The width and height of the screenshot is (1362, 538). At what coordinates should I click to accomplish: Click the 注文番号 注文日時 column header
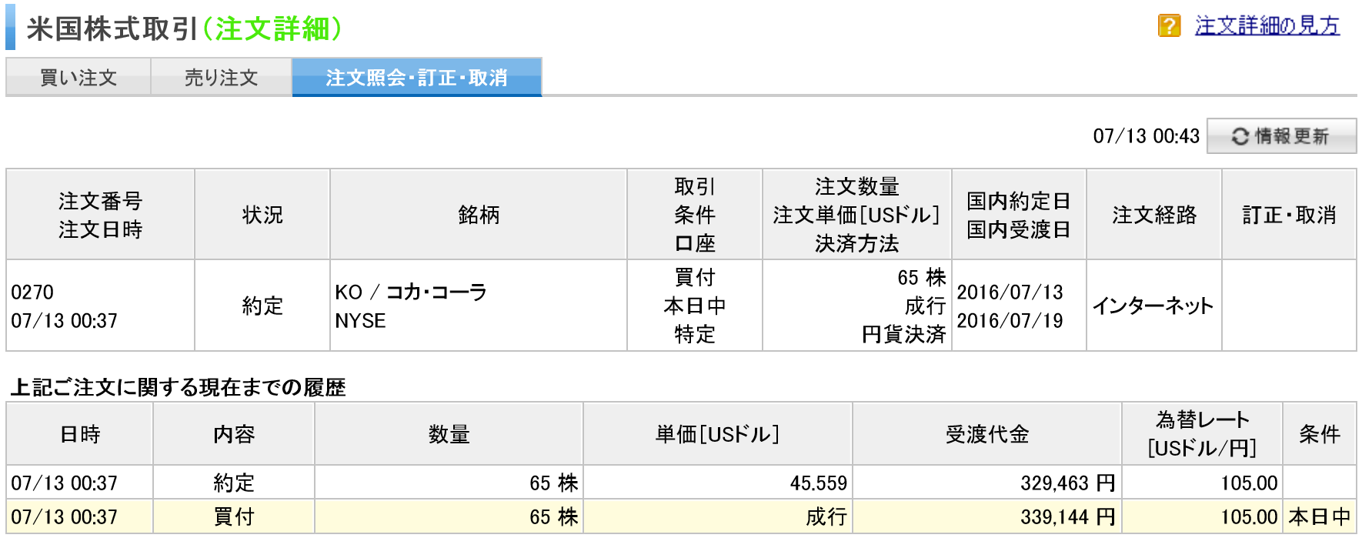click(x=101, y=215)
